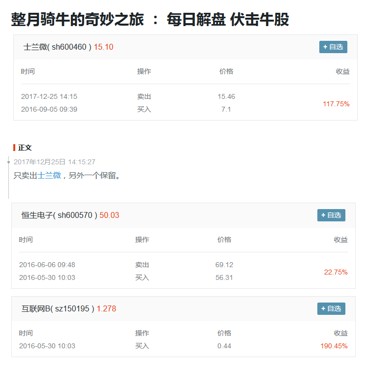Open the 士兰微 (sh600460) card title
Image resolution: width=369 pixels, height=366 pixels.
tap(57, 47)
